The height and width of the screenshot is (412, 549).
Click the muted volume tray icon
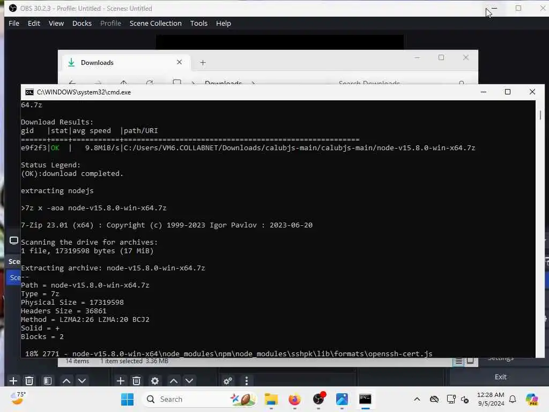click(x=465, y=399)
